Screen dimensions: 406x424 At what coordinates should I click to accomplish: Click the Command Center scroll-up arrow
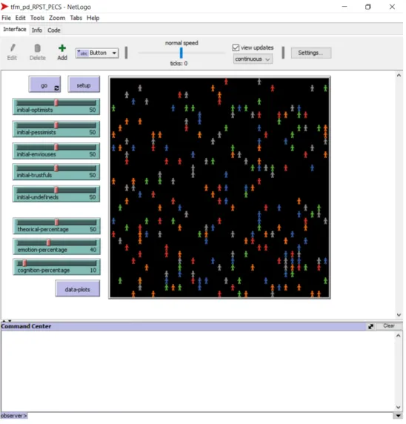tap(398, 336)
